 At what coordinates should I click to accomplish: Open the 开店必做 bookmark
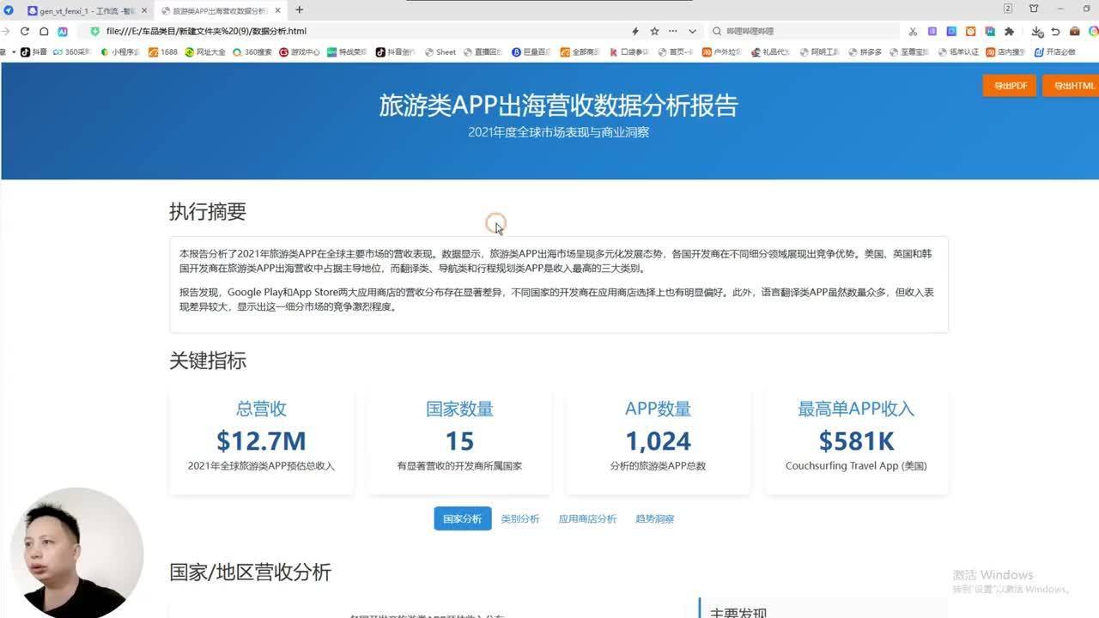[x=1058, y=51]
